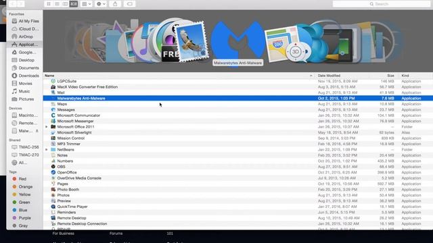Show All shared computers

tap(20, 163)
